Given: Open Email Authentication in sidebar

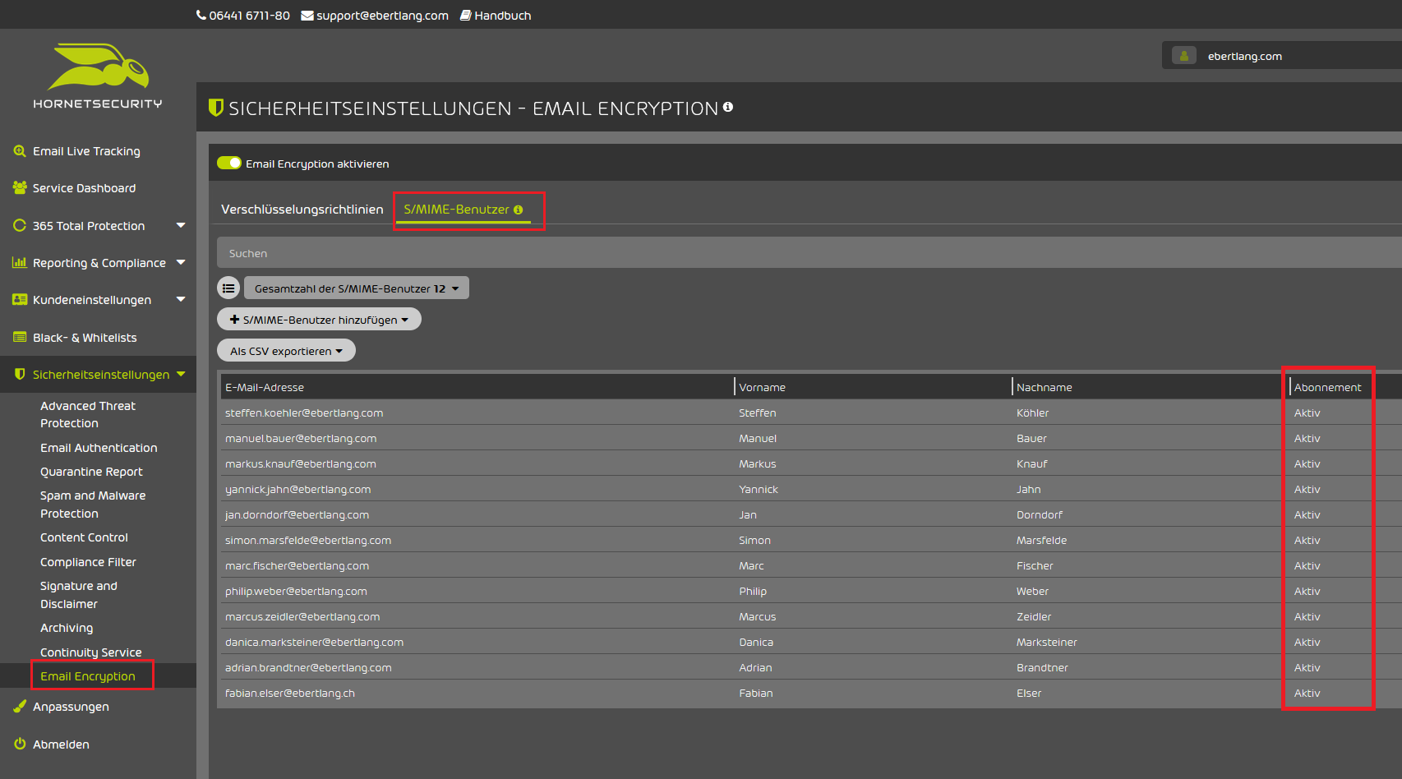Looking at the screenshot, I should 99,448.
